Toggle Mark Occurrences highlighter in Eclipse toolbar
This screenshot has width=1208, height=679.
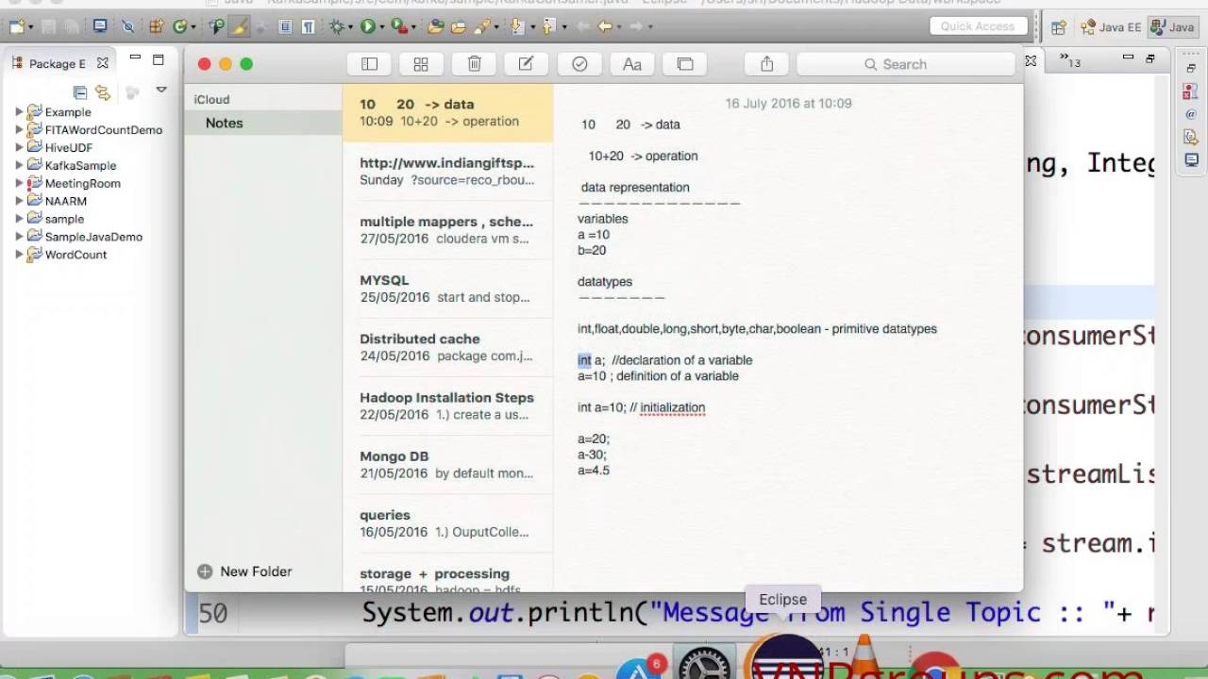tap(240, 27)
